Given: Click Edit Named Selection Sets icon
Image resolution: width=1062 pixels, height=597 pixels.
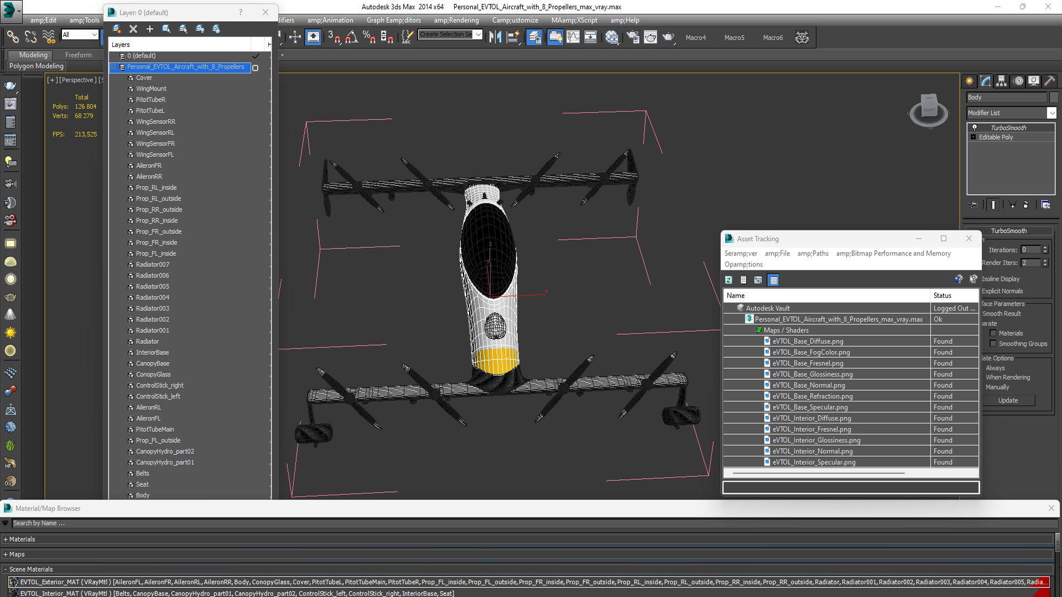Looking at the screenshot, I should pyautogui.click(x=407, y=37).
